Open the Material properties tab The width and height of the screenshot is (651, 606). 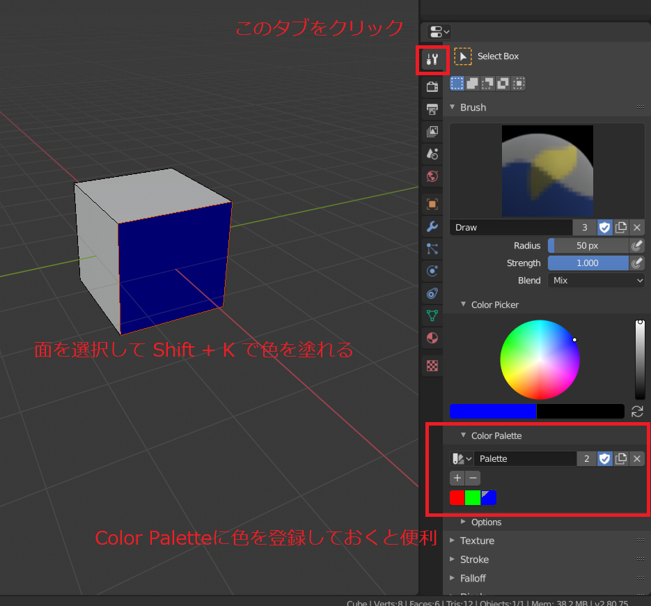432,338
